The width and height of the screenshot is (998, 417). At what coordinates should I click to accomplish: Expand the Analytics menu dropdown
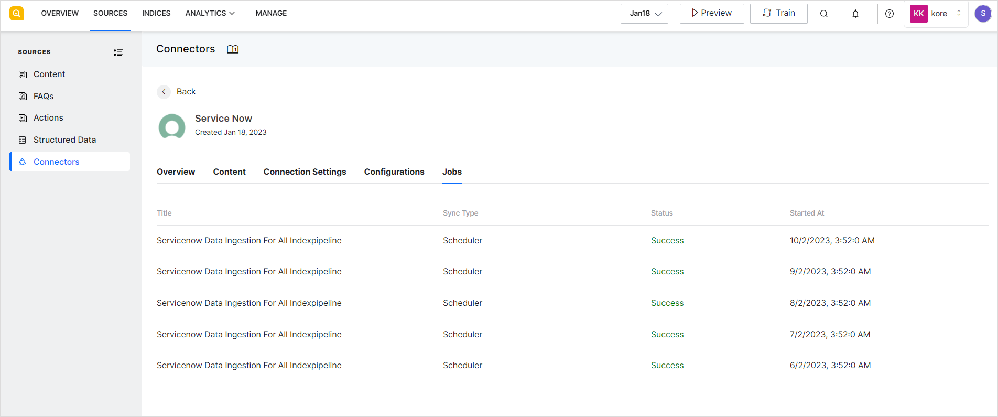210,13
